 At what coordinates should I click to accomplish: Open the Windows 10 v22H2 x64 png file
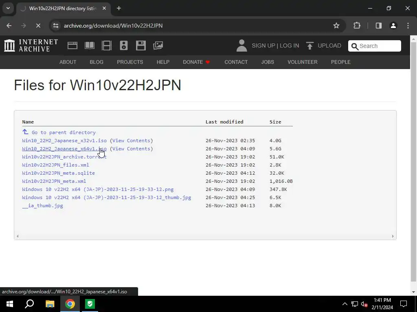(x=98, y=189)
